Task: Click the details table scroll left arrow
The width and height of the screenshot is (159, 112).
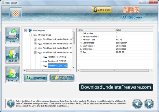Action: (78, 71)
